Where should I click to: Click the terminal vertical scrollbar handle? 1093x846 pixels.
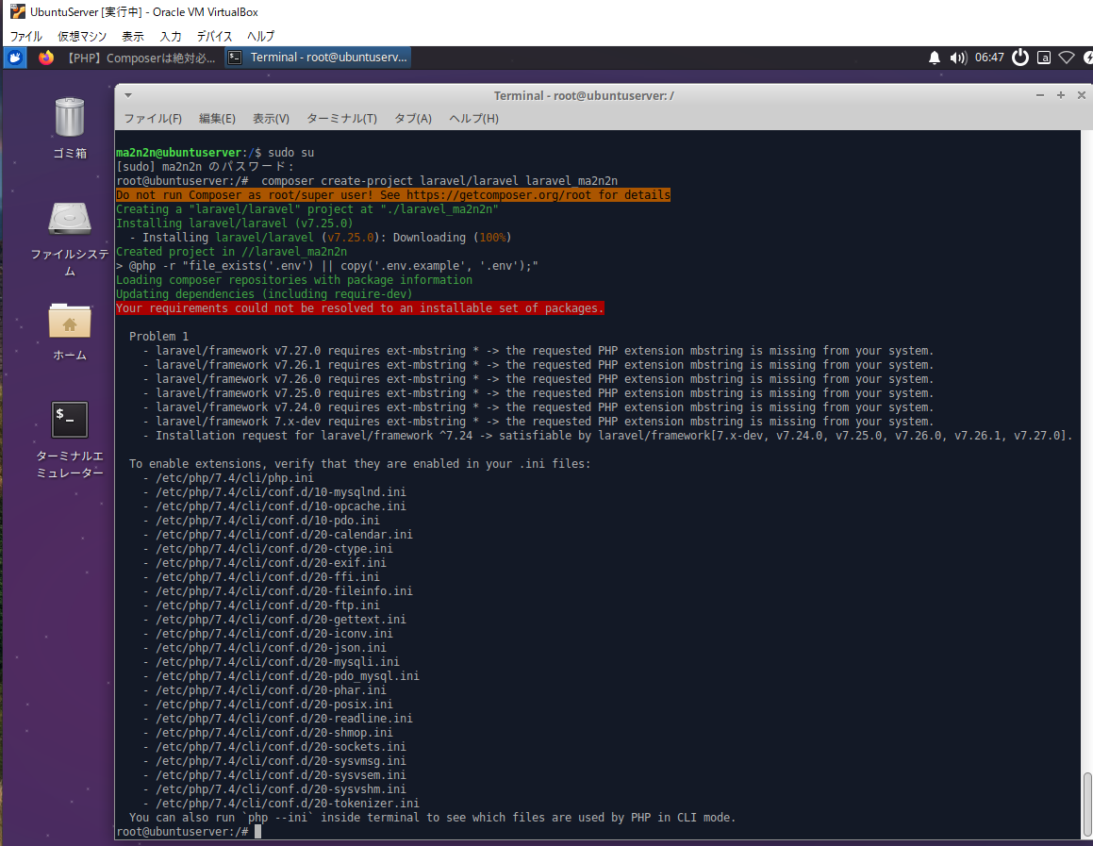[1086, 803]
